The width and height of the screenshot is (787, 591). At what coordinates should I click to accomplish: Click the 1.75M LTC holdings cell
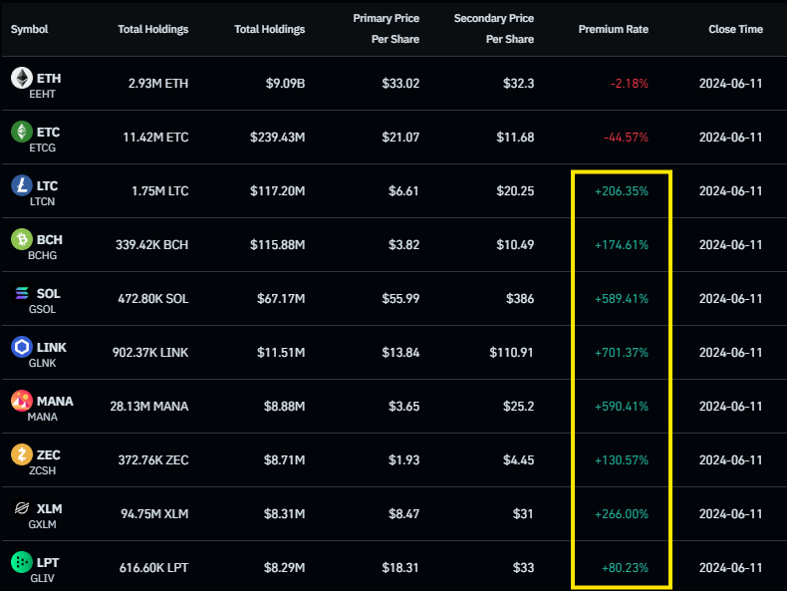160,190
